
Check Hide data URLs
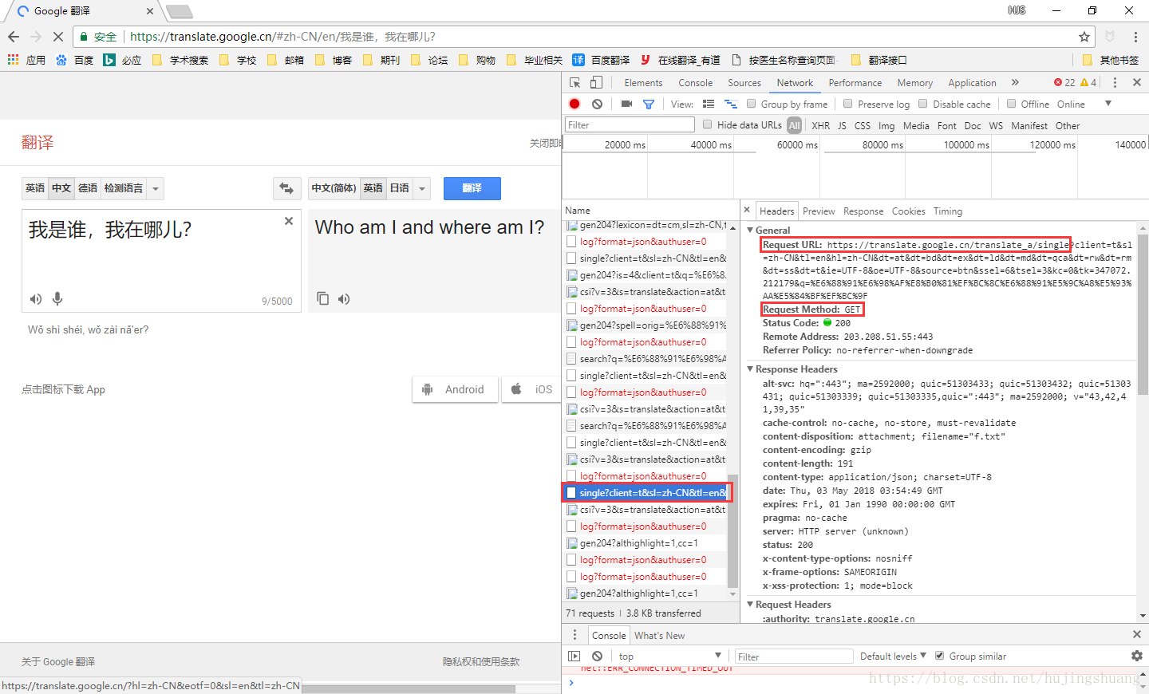[708, 124]
